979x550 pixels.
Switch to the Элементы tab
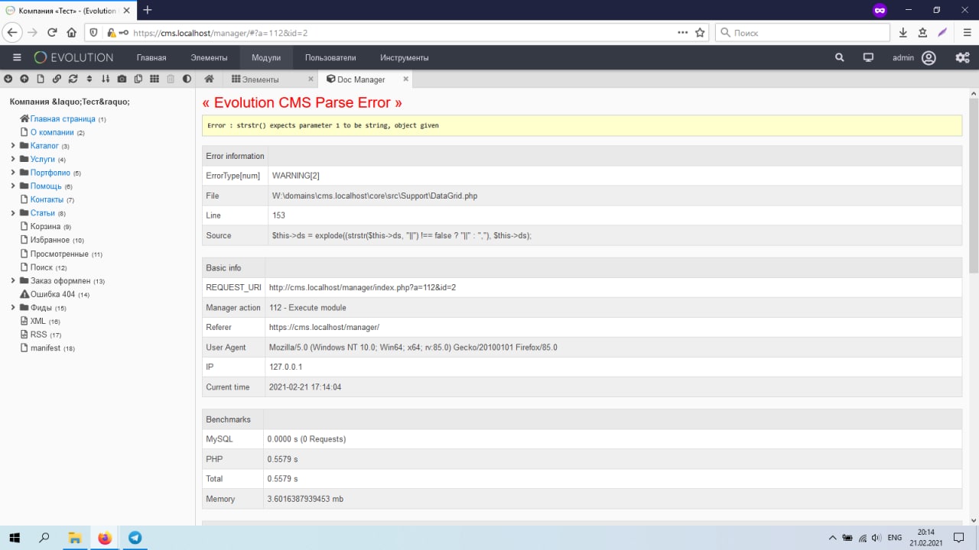(260, 79)
